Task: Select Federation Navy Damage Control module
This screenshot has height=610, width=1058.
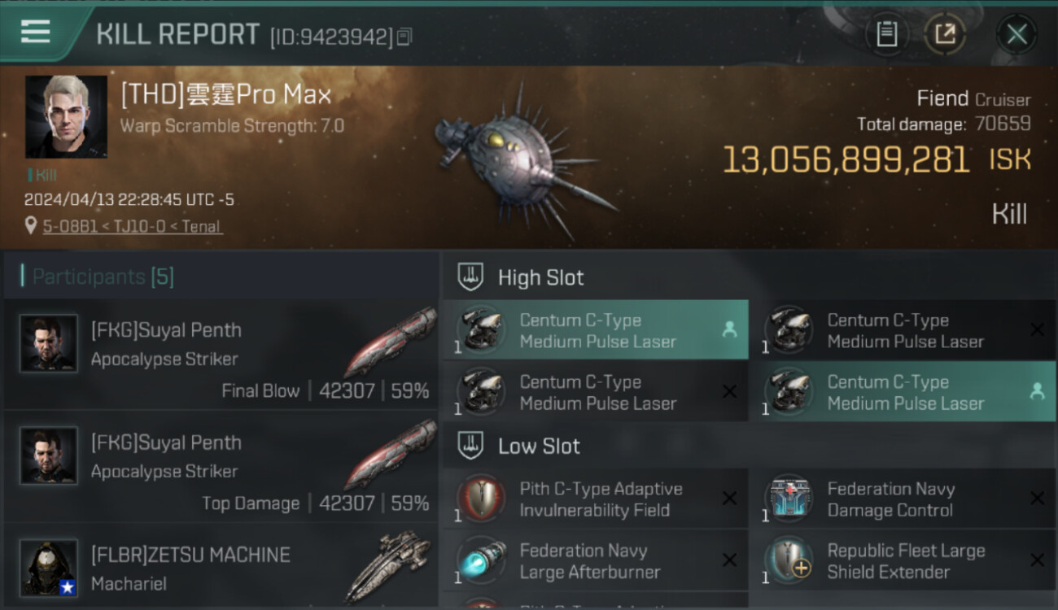Action: click(x=903, y=499)
